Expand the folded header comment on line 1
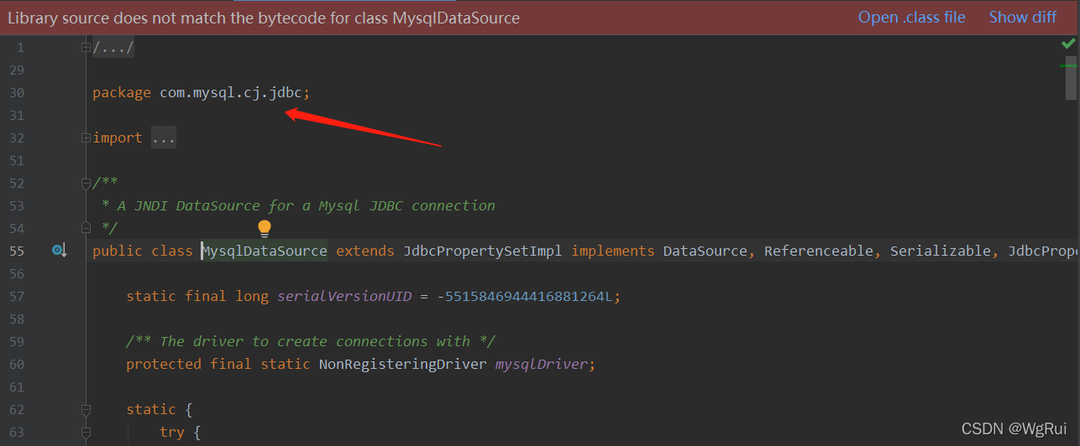 [86, 48]
